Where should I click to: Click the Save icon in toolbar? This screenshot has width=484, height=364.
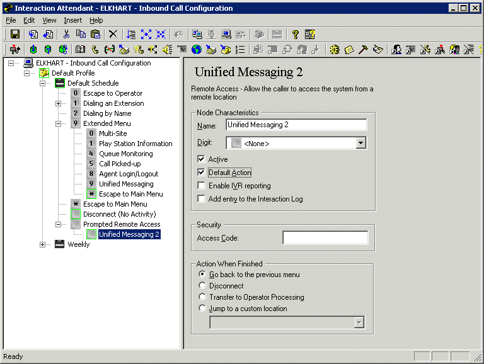tap(15, 34)
